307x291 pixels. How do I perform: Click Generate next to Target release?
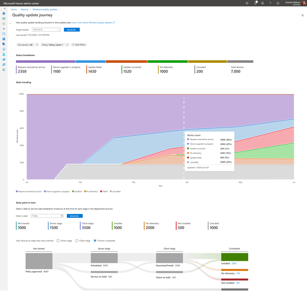[72, 29]
